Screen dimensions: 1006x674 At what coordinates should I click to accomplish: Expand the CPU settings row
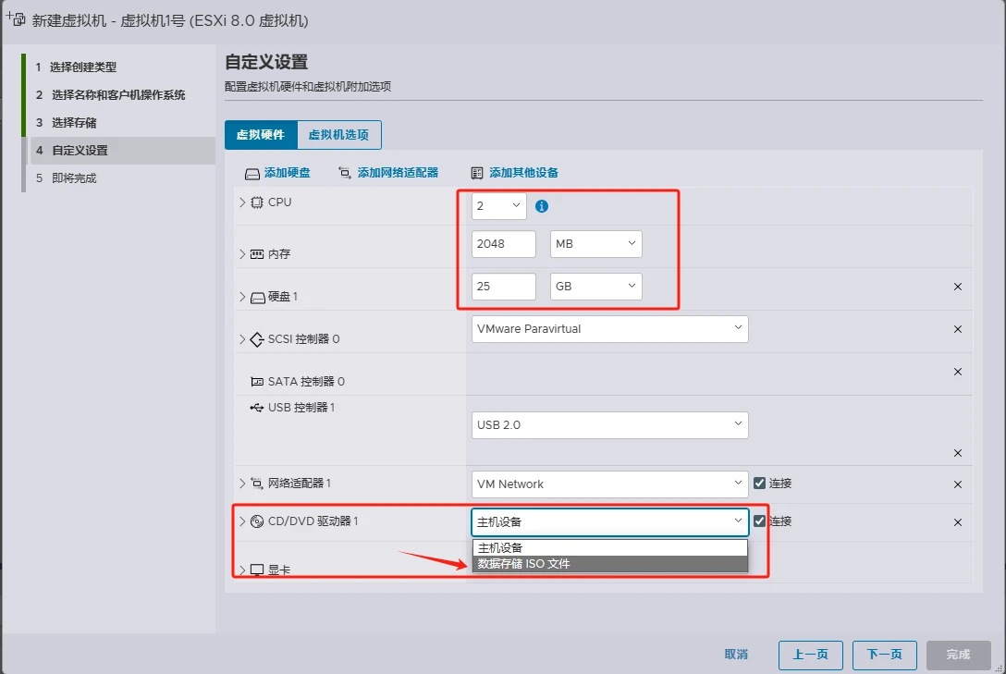click(x=242, y=202)
